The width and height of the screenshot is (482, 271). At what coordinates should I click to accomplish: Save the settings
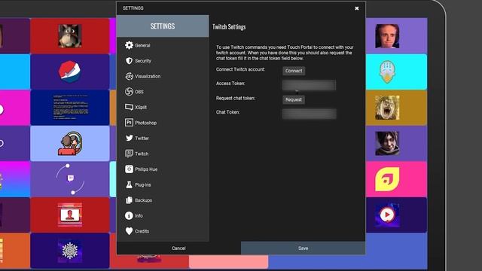303,248
